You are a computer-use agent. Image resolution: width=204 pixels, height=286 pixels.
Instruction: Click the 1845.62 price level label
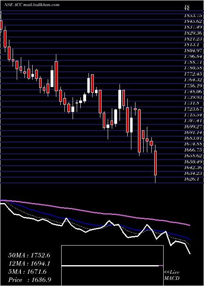pyautogui.click(x=193, y=21)
